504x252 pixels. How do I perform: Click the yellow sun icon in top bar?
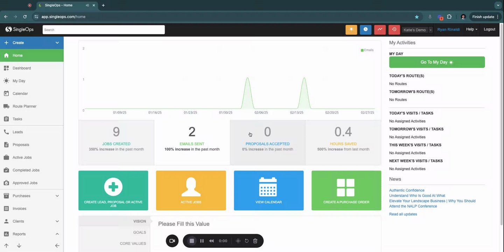click(x=351, y=29)
